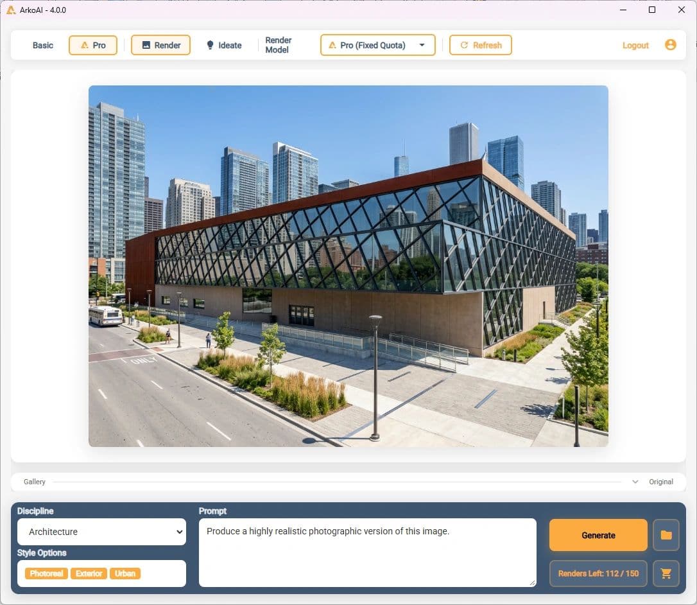Switch to Basic mode
This screenshot has height=605, width=697.
click(x=42, y=46)
